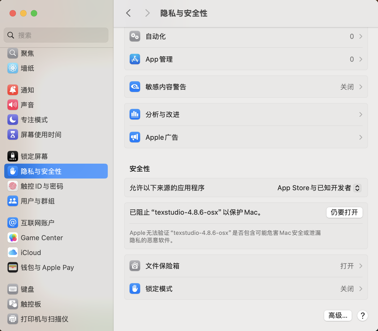The height and width of the screenshot is (331, 378).
Task: Expand the 自动化 row chevron
Action: [x=361, y=36]
